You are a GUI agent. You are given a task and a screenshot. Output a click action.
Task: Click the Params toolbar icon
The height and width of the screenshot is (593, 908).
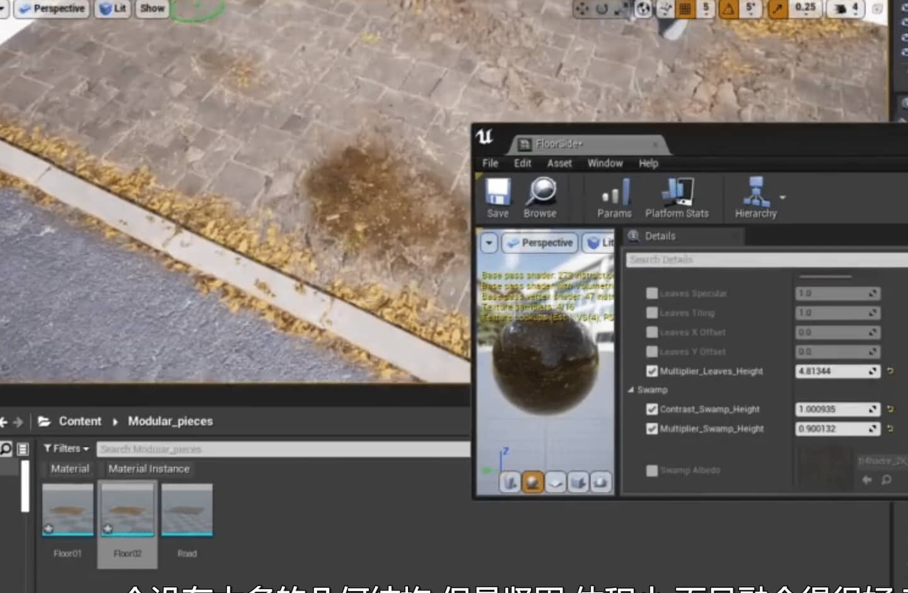click(614, 197)
